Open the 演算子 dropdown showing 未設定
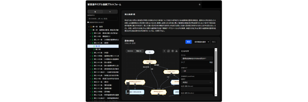 pyautogui.click(x=197, y=82)
